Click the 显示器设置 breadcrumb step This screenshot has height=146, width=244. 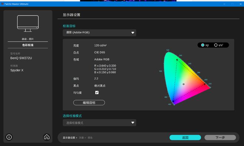click(x=69, y=138)
